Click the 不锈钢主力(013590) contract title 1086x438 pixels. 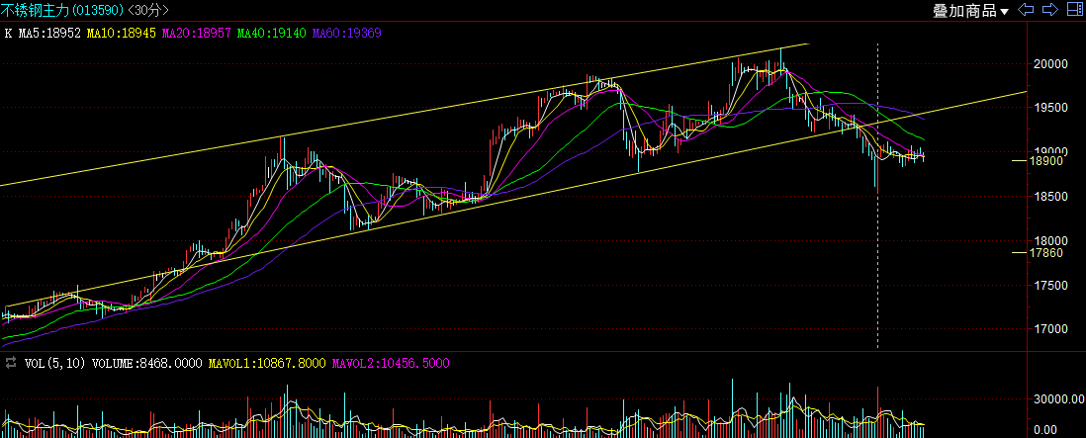(61, 10)
